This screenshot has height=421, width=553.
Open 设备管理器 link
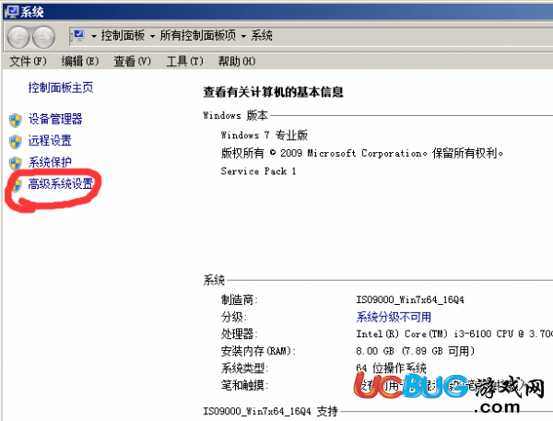(x=55, y=119)
